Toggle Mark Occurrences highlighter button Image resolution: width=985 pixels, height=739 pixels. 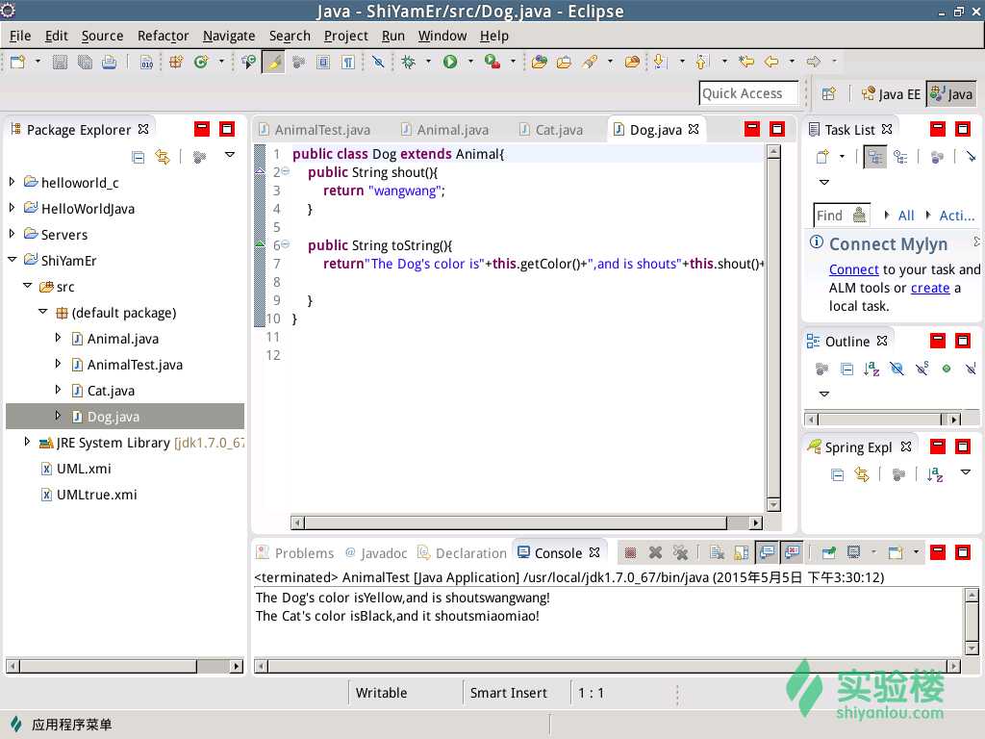click(273, 62)
